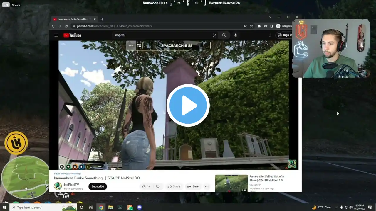The image size is (376, 211).
Task: Start YouTube voice search with microphone
Action: click(236, 35)
